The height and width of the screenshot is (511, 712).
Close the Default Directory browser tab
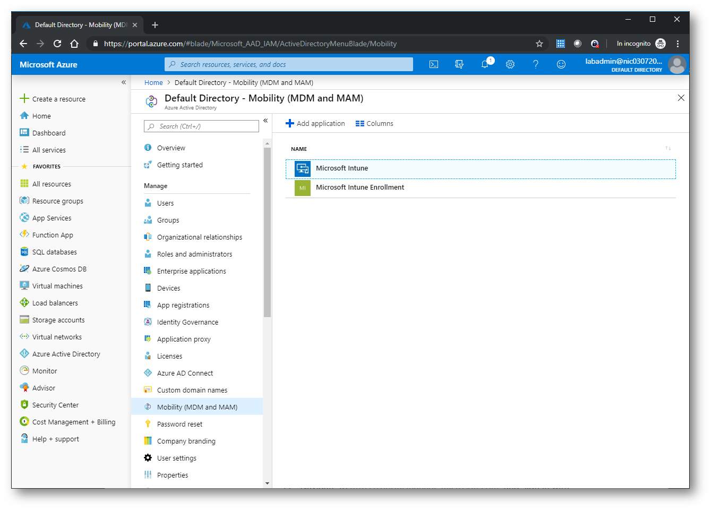point(135,25)
